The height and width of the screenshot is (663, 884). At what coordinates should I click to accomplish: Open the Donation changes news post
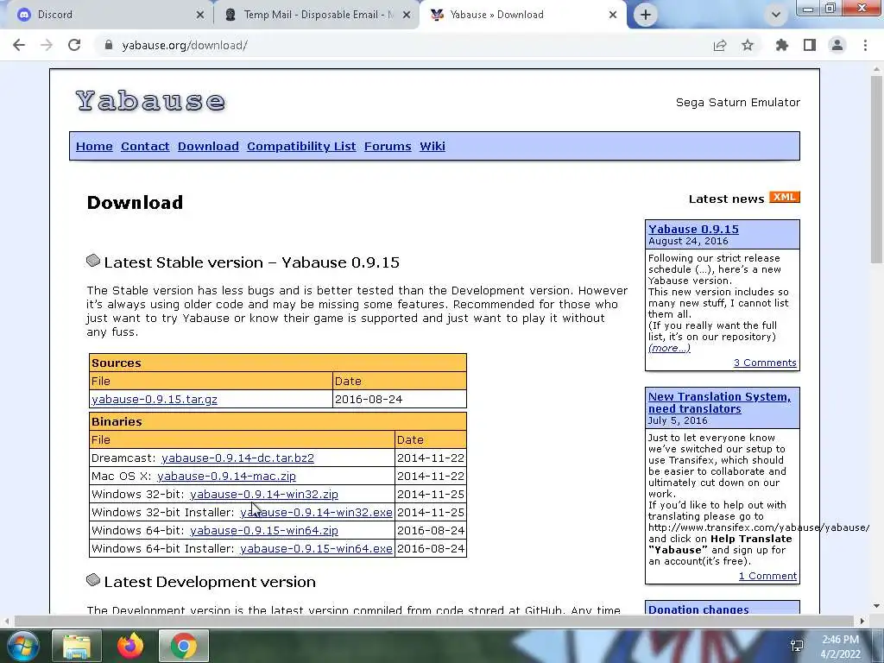click(x=698, y=609)
